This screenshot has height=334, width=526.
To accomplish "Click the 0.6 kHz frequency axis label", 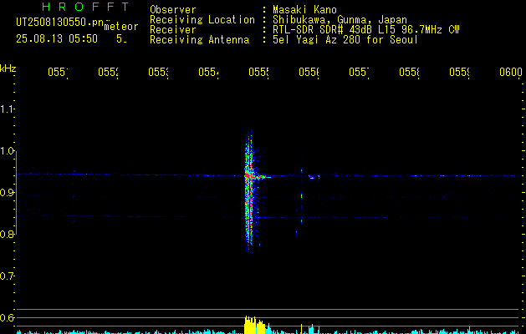I will click(7, 317).
